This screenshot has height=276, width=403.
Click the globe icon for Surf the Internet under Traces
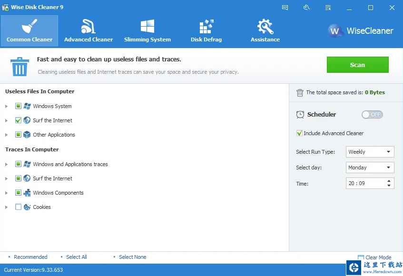pos(27,178)
